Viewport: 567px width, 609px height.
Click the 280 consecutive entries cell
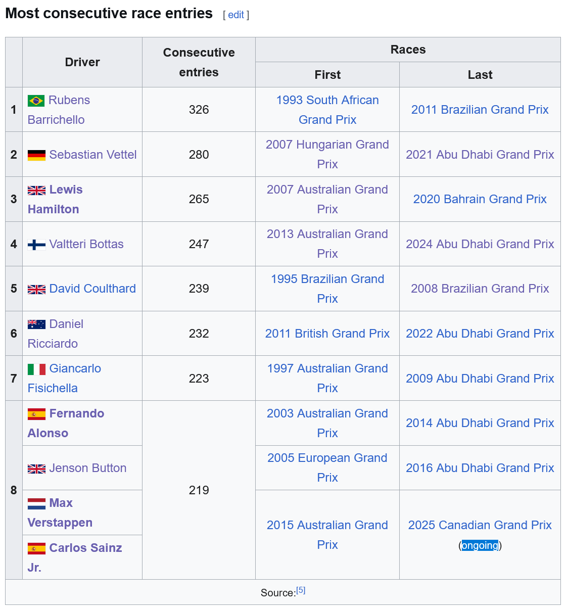click(x=199, y=155)
